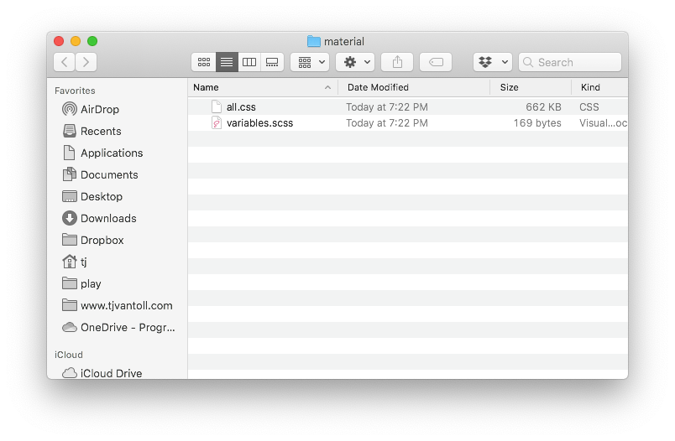Image resolution: width=675 pixels, height=441 pixels.
Task: Switch to list view
Action: click(x=227, y=62)
